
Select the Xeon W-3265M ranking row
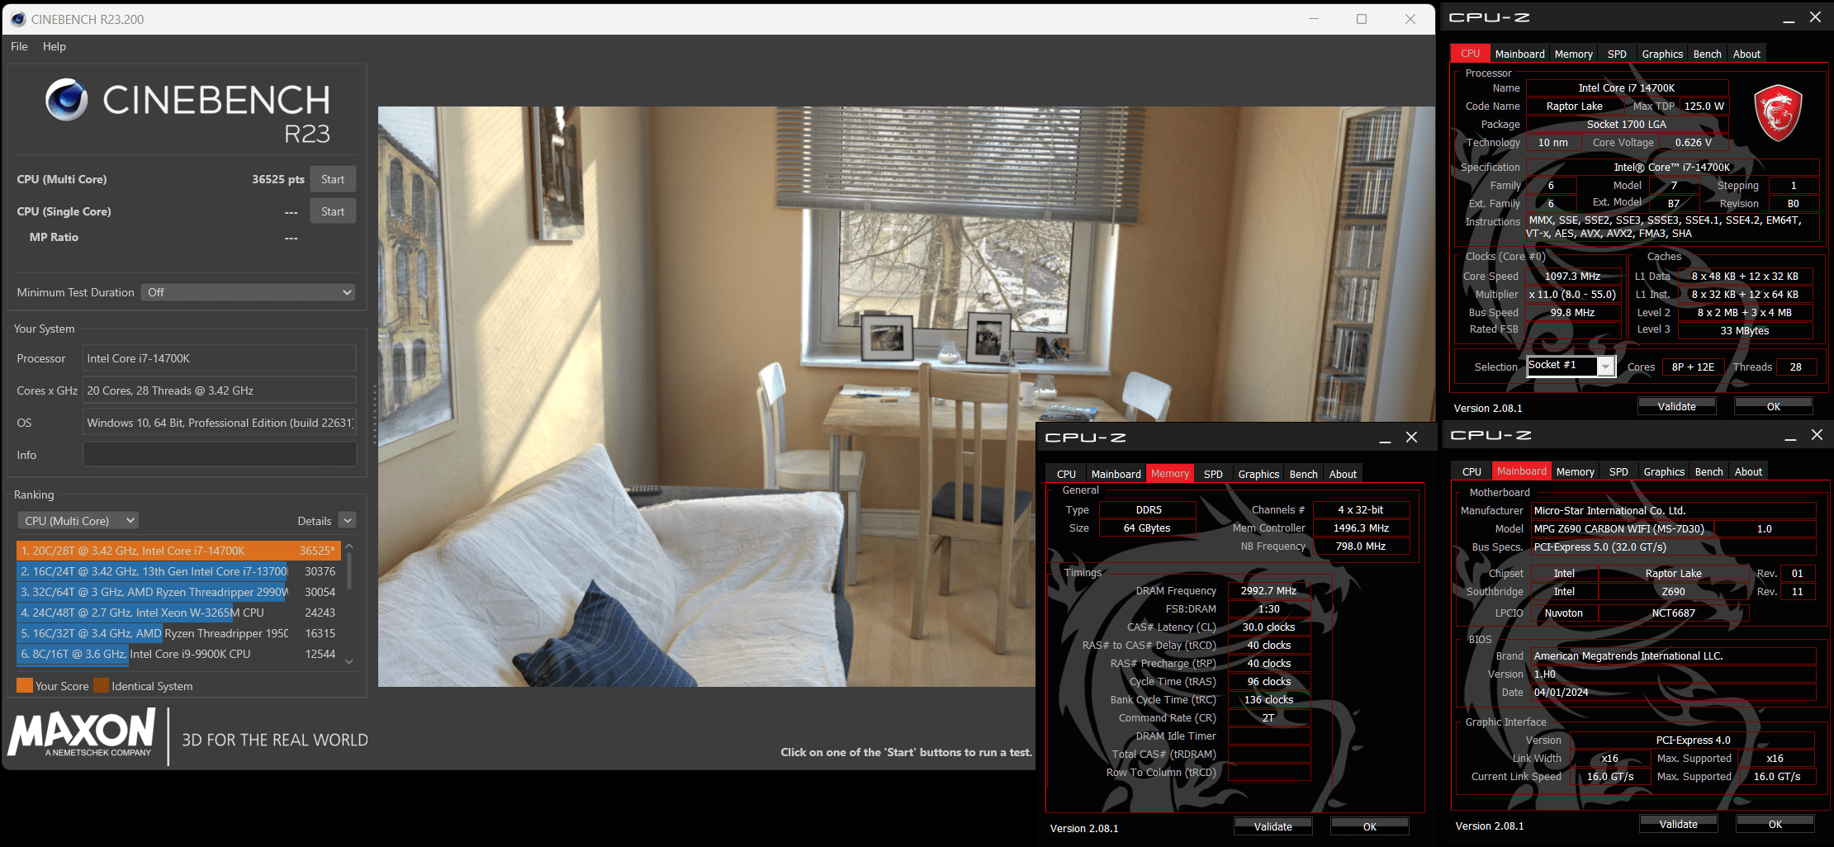[178, 613]
